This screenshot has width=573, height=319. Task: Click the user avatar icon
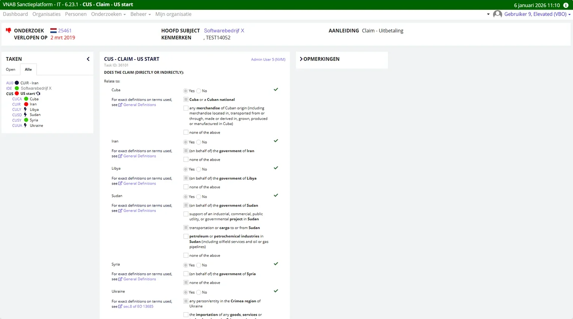tap(497, 14)
